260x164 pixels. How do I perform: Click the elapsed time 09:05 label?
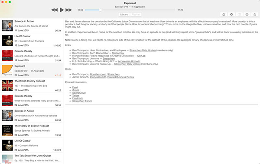click(80, 10)
